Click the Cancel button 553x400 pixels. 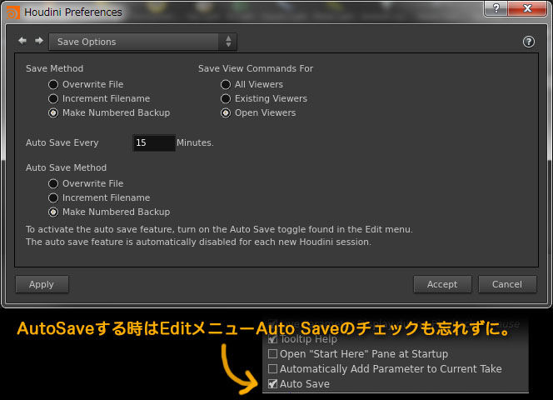506,284
